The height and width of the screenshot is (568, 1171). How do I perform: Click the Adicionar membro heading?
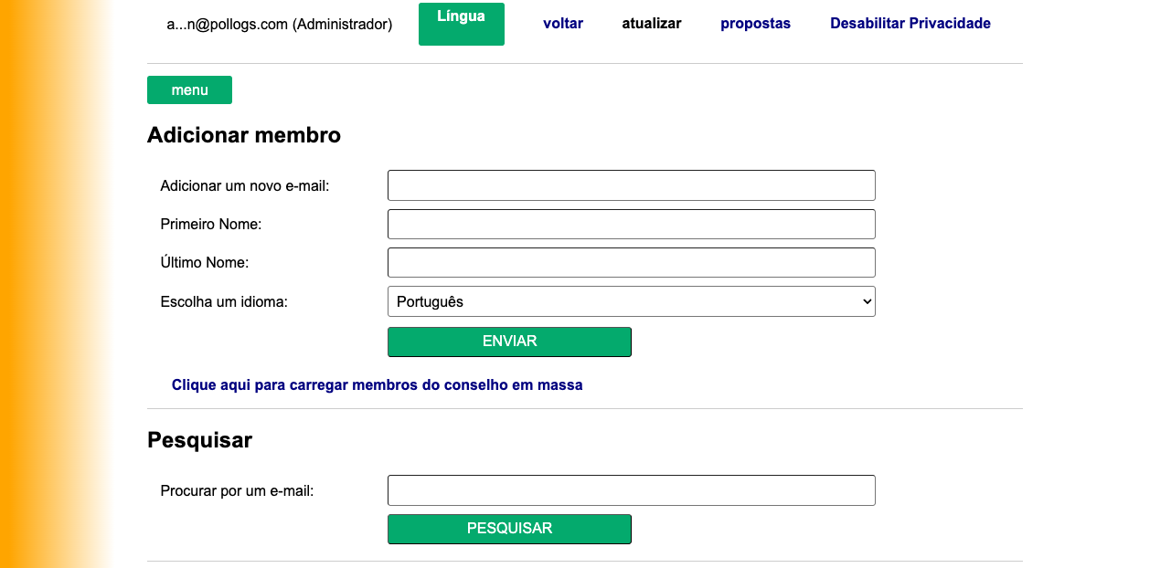click(243, 134)
